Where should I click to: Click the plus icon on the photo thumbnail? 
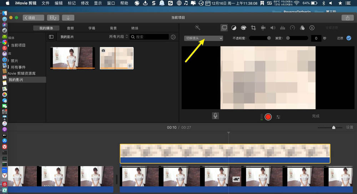click(130, 66)
